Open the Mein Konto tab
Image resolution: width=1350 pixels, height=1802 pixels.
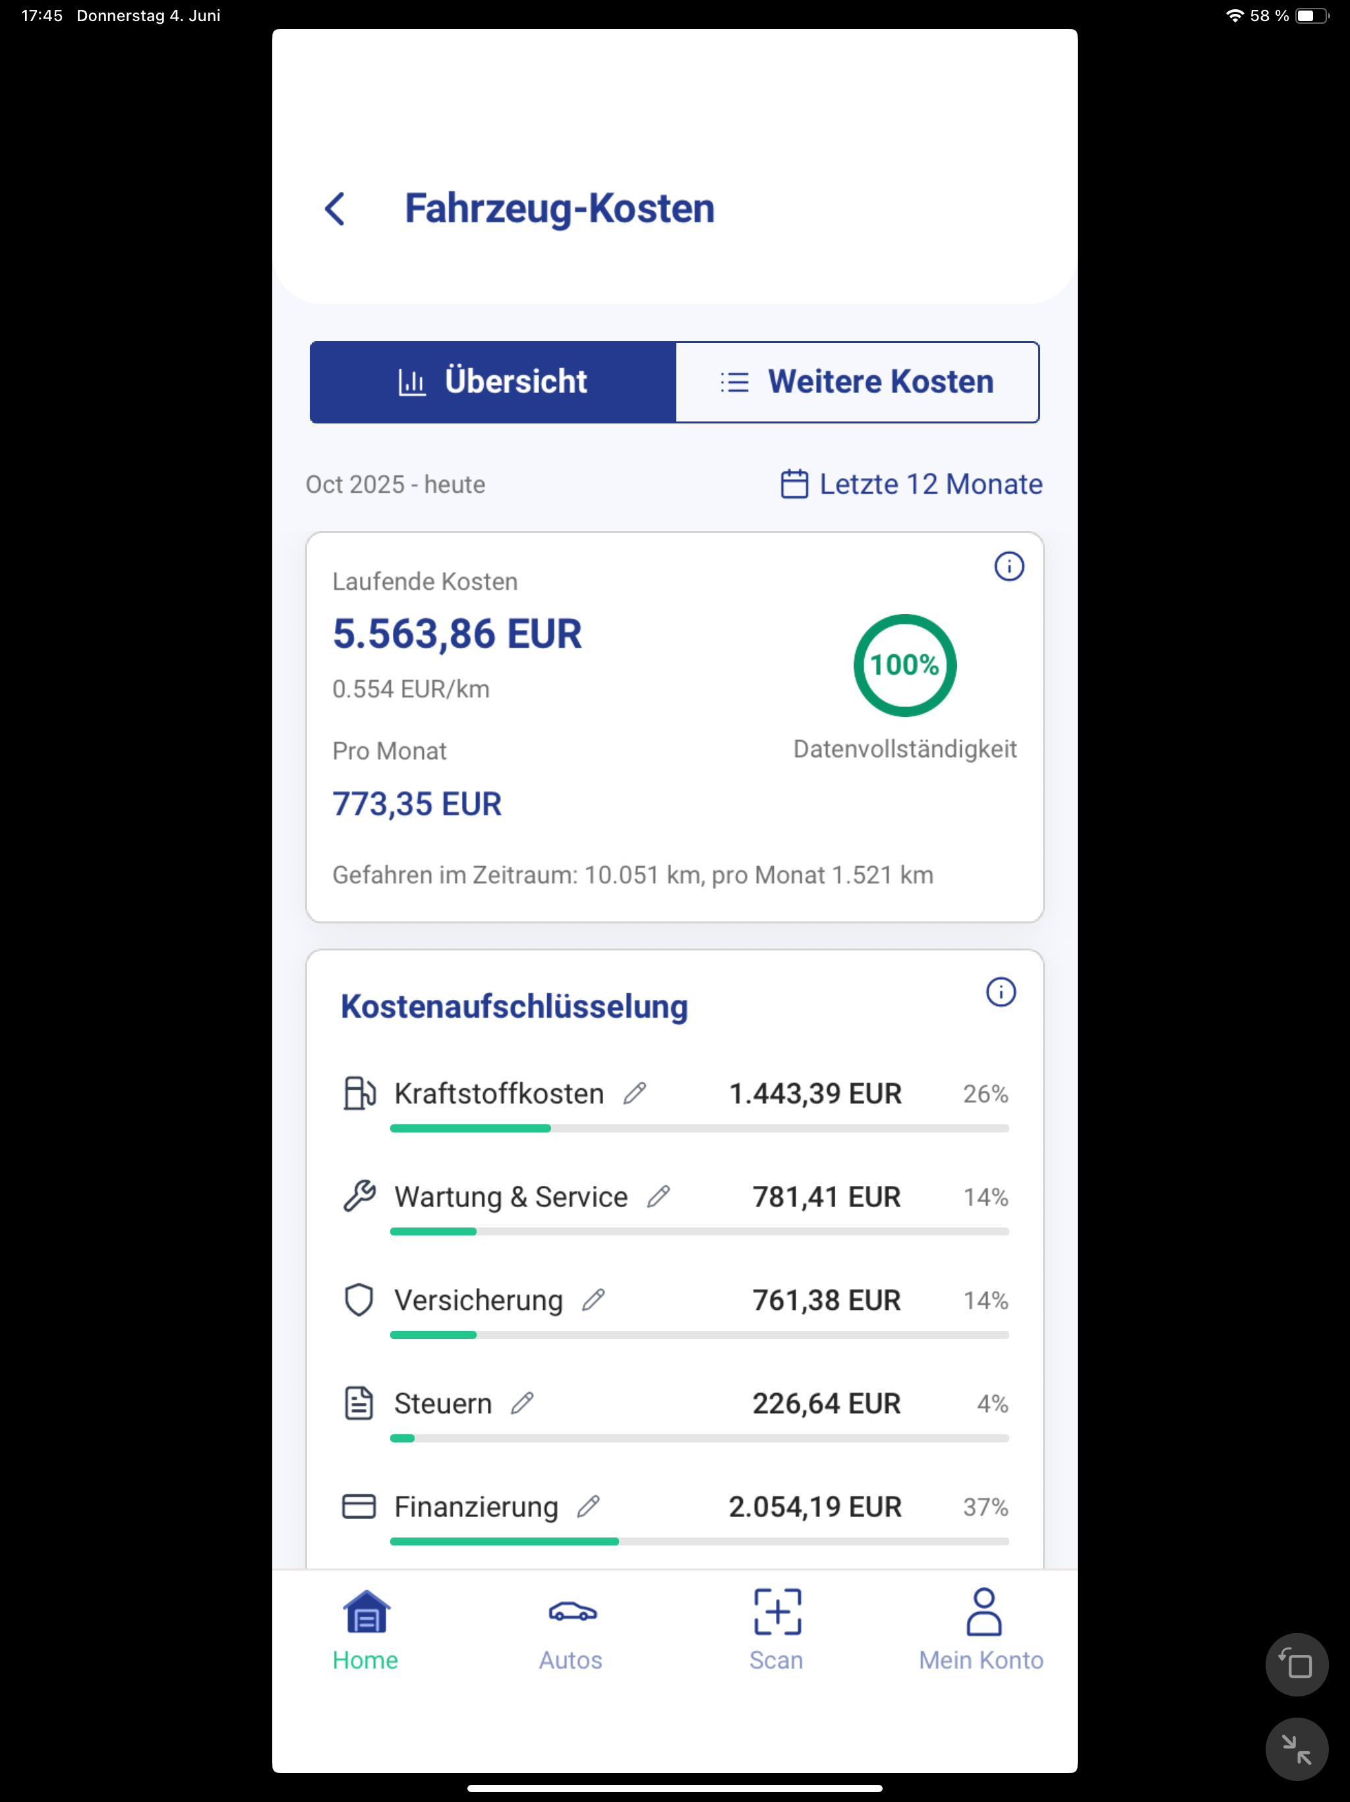[982, 1631]
